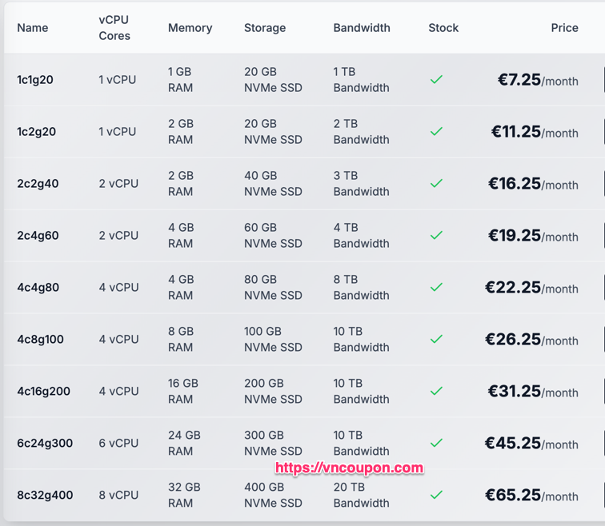Click the stock checkmark for 4c4g80
The width and height of the screenshot is (605, 526).
(436, 288)
